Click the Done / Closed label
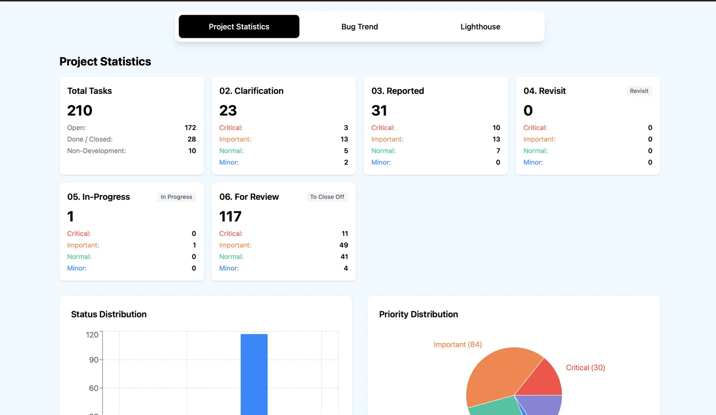The image size is (716, 415). click(90, 139)
